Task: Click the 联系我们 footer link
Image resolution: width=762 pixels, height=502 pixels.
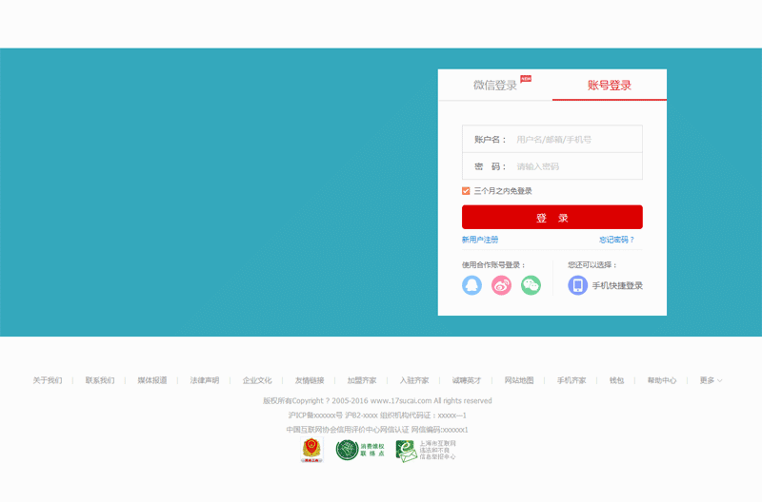Action: click(x=100, y=380)
